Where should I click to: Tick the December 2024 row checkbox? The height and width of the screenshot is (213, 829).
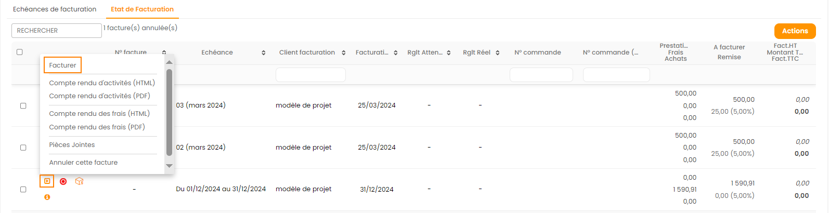[x=23, y=190]
